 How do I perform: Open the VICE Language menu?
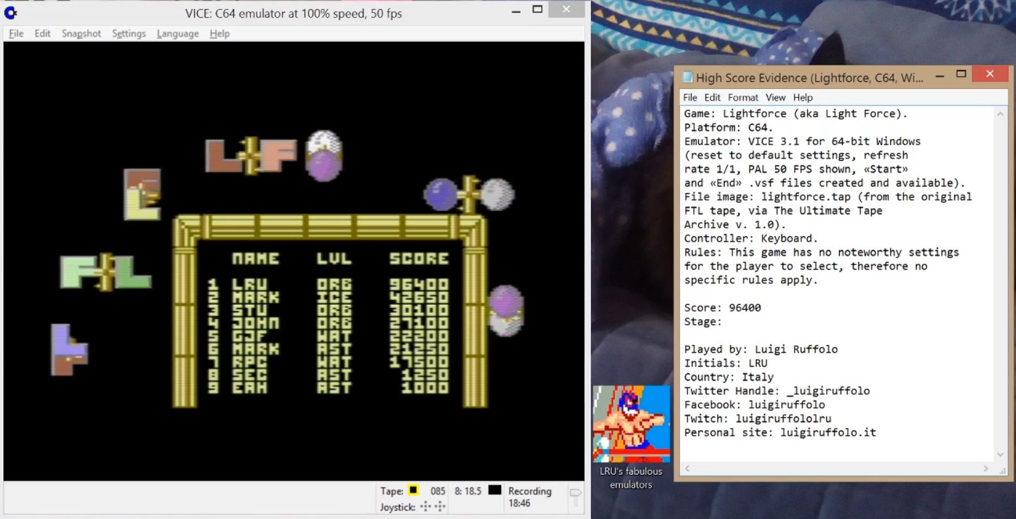tap(178, 33)
